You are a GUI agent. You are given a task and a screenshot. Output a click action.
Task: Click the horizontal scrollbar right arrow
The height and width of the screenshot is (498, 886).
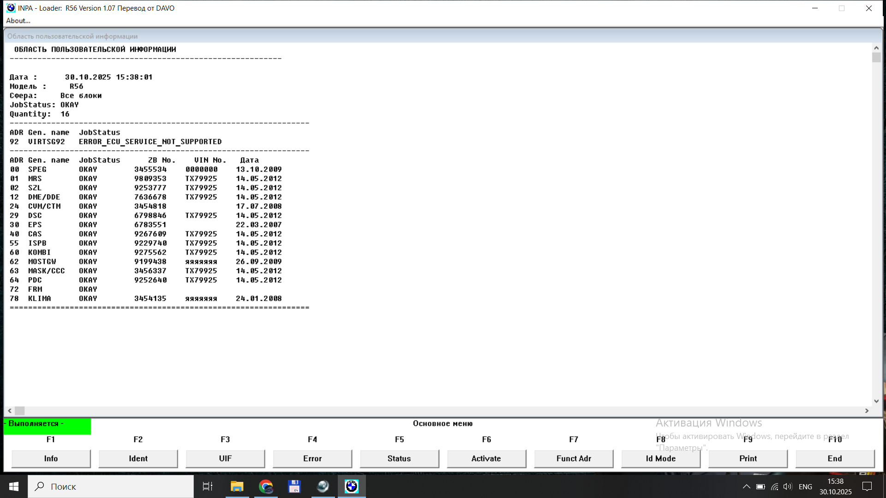[867, 410]
